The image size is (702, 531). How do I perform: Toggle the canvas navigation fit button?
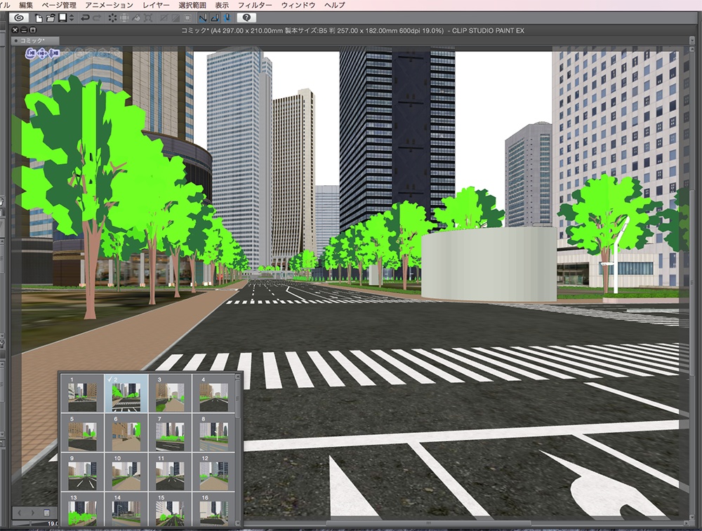pyautogui.click(x=46, y=513)
